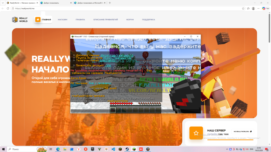Open the Правила menu item
The image size is (271, 152).
click(80, 20)
